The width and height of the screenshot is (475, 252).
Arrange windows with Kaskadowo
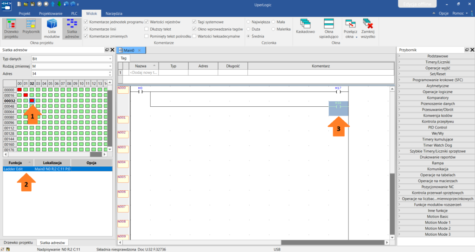coord(305,26)
